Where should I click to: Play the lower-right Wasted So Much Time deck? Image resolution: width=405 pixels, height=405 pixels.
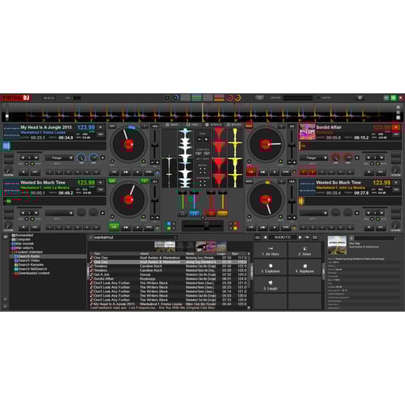click(274, 227)
